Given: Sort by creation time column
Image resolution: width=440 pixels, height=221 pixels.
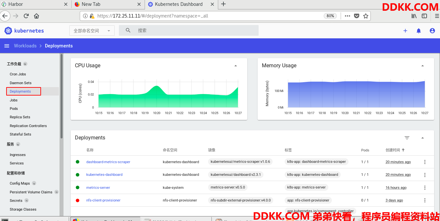Looking at the screenshot, I should click(x=395, y=150).
